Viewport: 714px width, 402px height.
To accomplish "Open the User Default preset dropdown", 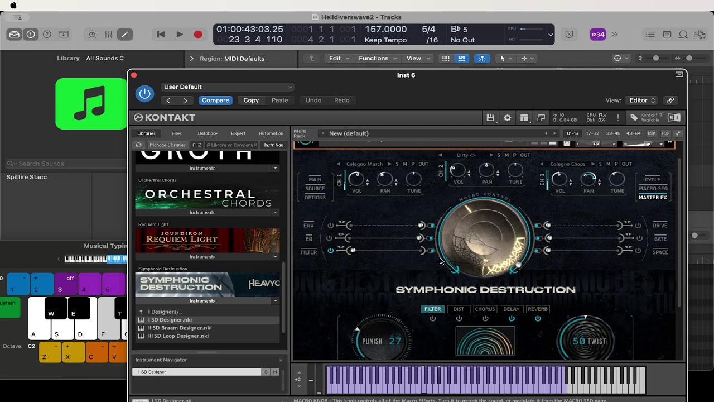I will [228, 87].
